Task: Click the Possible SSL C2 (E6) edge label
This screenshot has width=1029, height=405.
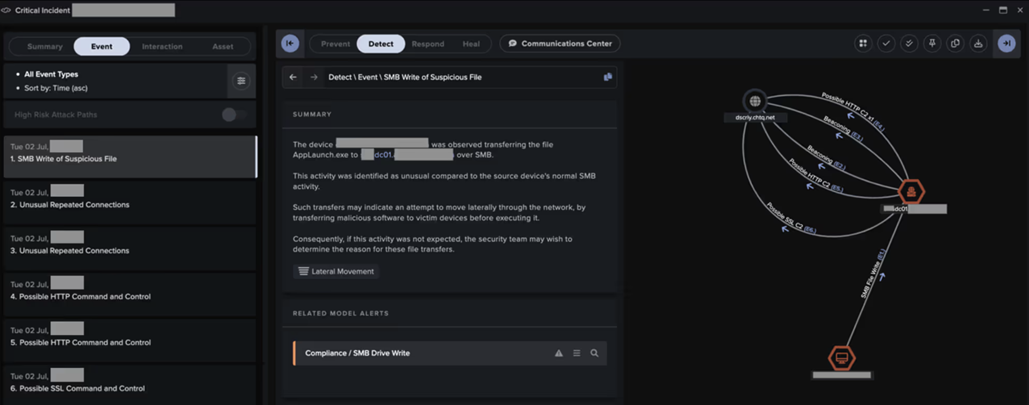Action: click(x=791, y=218)
